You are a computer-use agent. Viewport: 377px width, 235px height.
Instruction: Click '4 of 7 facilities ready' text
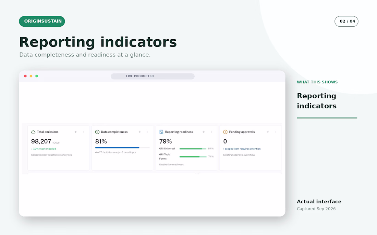[x=108, y=152]
